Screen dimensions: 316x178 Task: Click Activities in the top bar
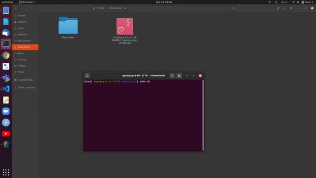(7, 2)
